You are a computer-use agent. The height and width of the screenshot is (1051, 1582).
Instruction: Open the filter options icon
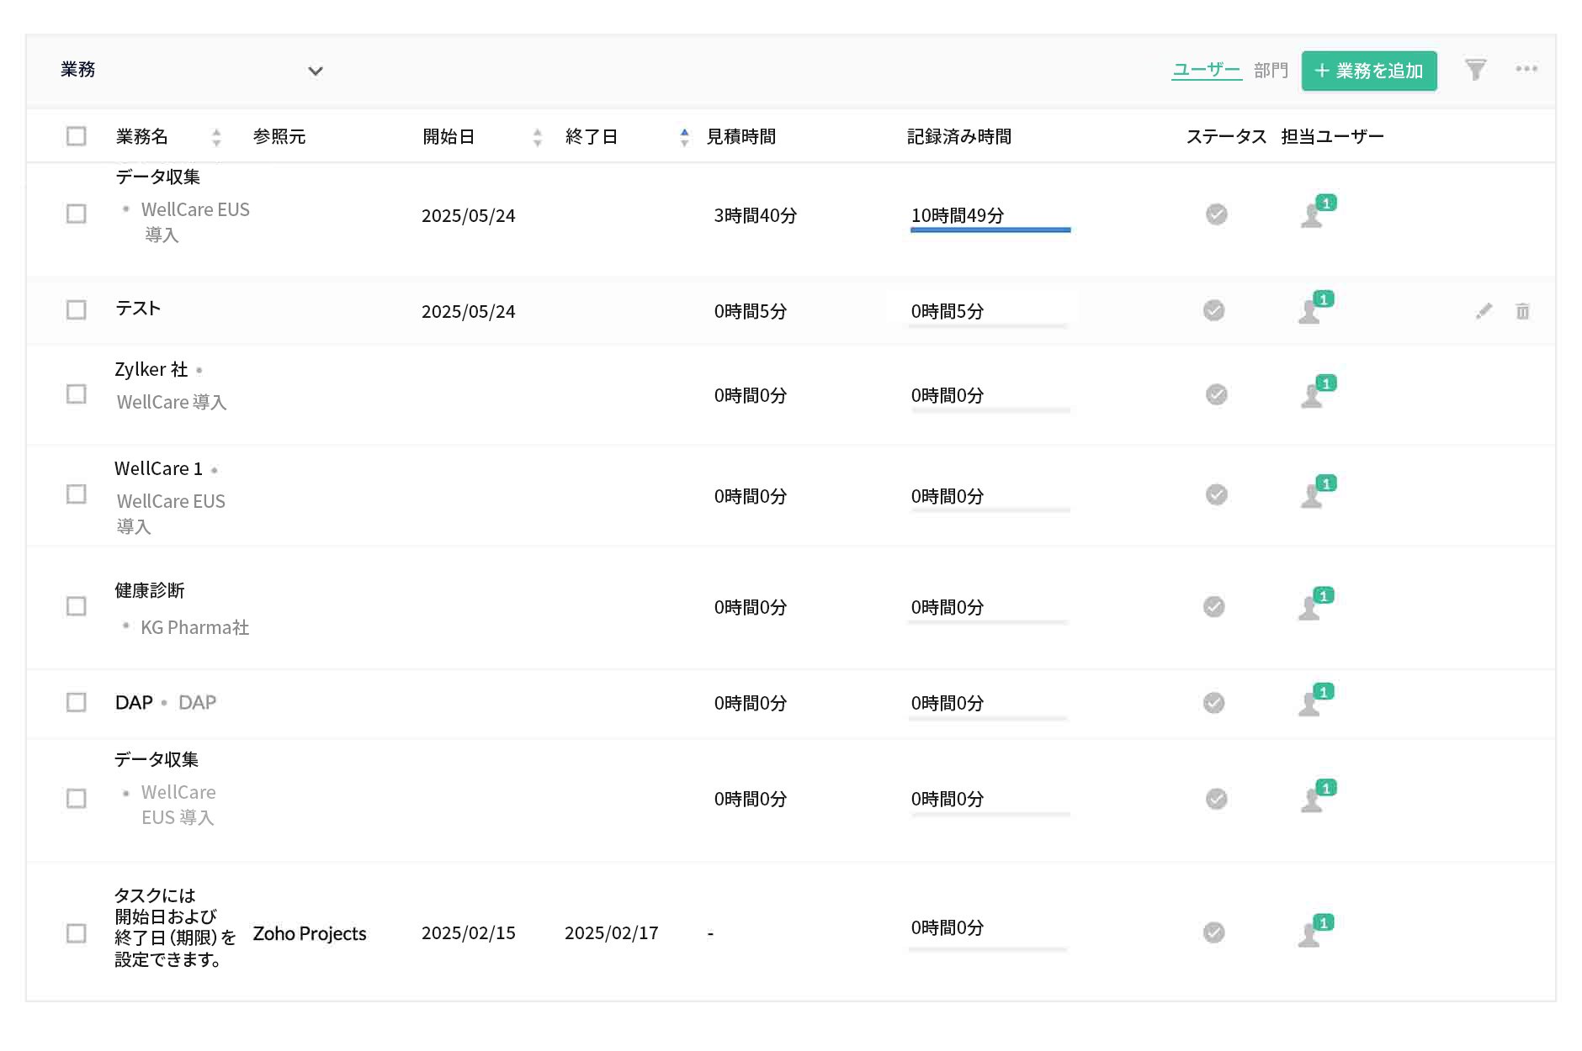[1476, 70]
